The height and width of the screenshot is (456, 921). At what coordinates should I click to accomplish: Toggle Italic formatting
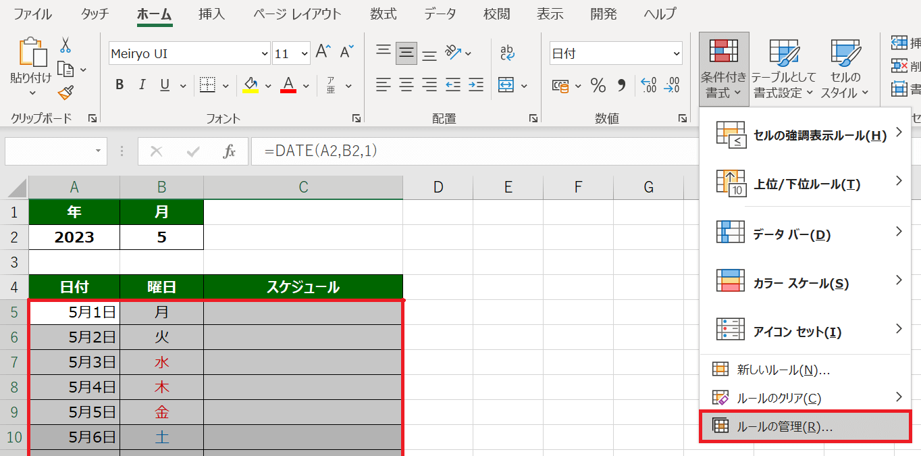point(142,85)
